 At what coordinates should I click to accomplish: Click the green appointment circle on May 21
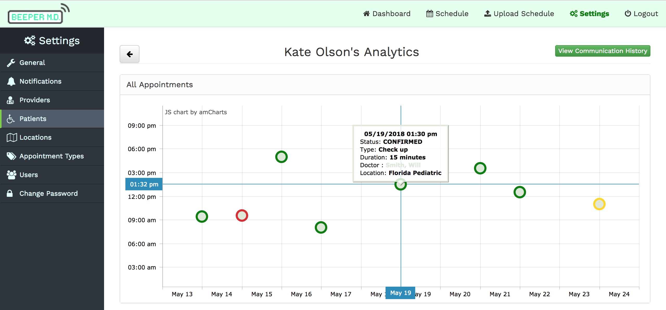(x=520, y=192)
